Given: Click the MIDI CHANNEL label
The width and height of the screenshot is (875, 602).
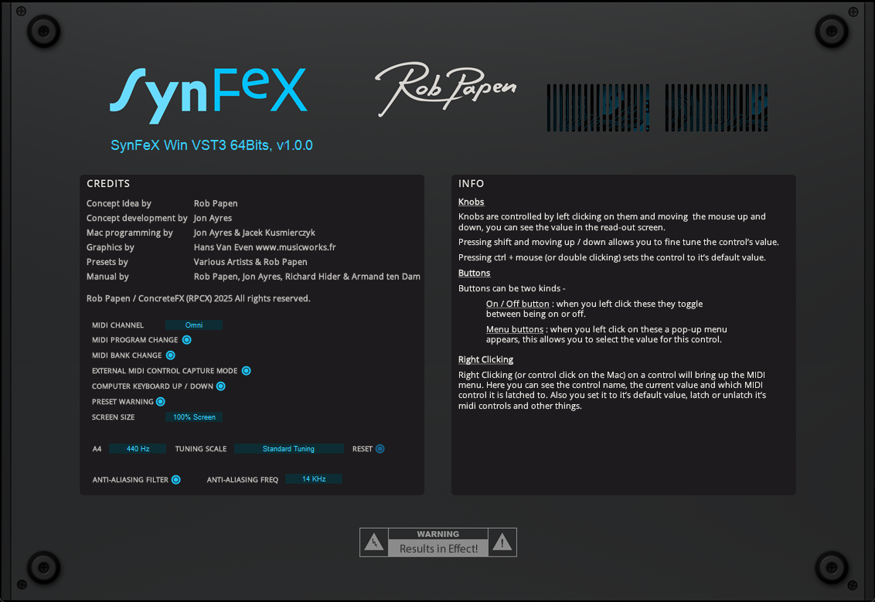Looking at the screenshot, I should [117, 325].
